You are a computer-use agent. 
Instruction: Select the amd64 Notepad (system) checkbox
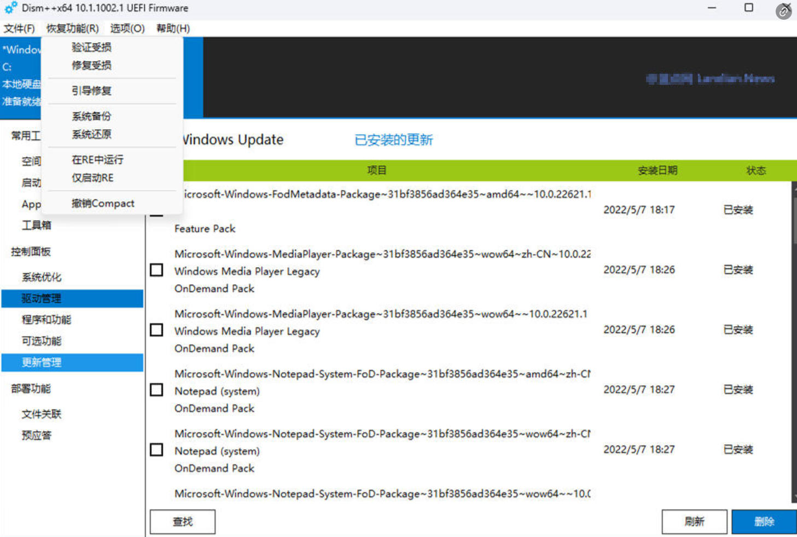pos(156,390)
